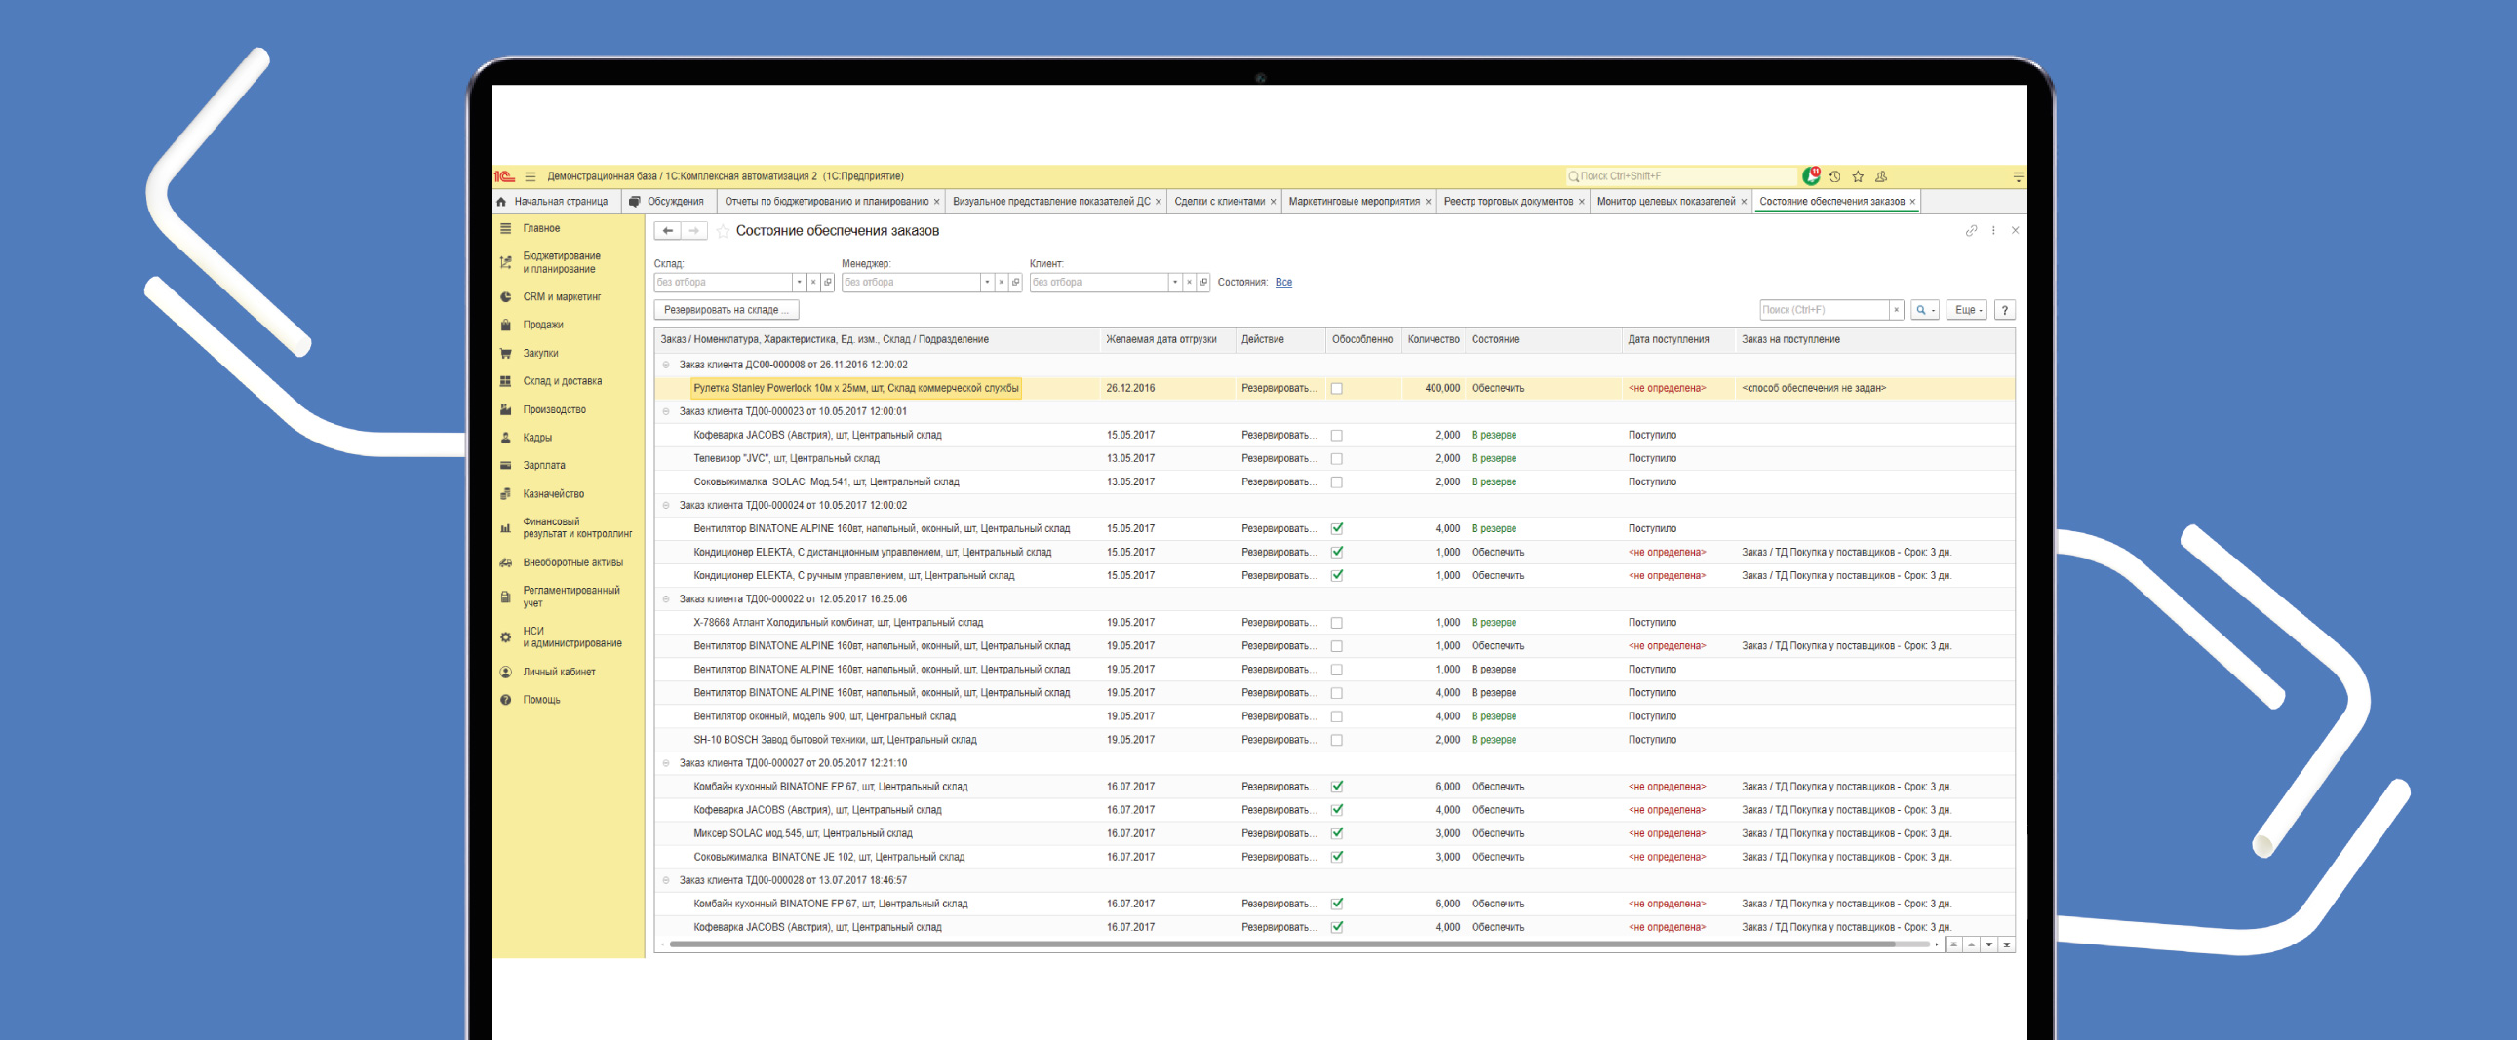Toggle Обособленно checkbox for Телевизор JVC row
This screenshot has width=2517, height=1040.
[x=1337, y=459]
